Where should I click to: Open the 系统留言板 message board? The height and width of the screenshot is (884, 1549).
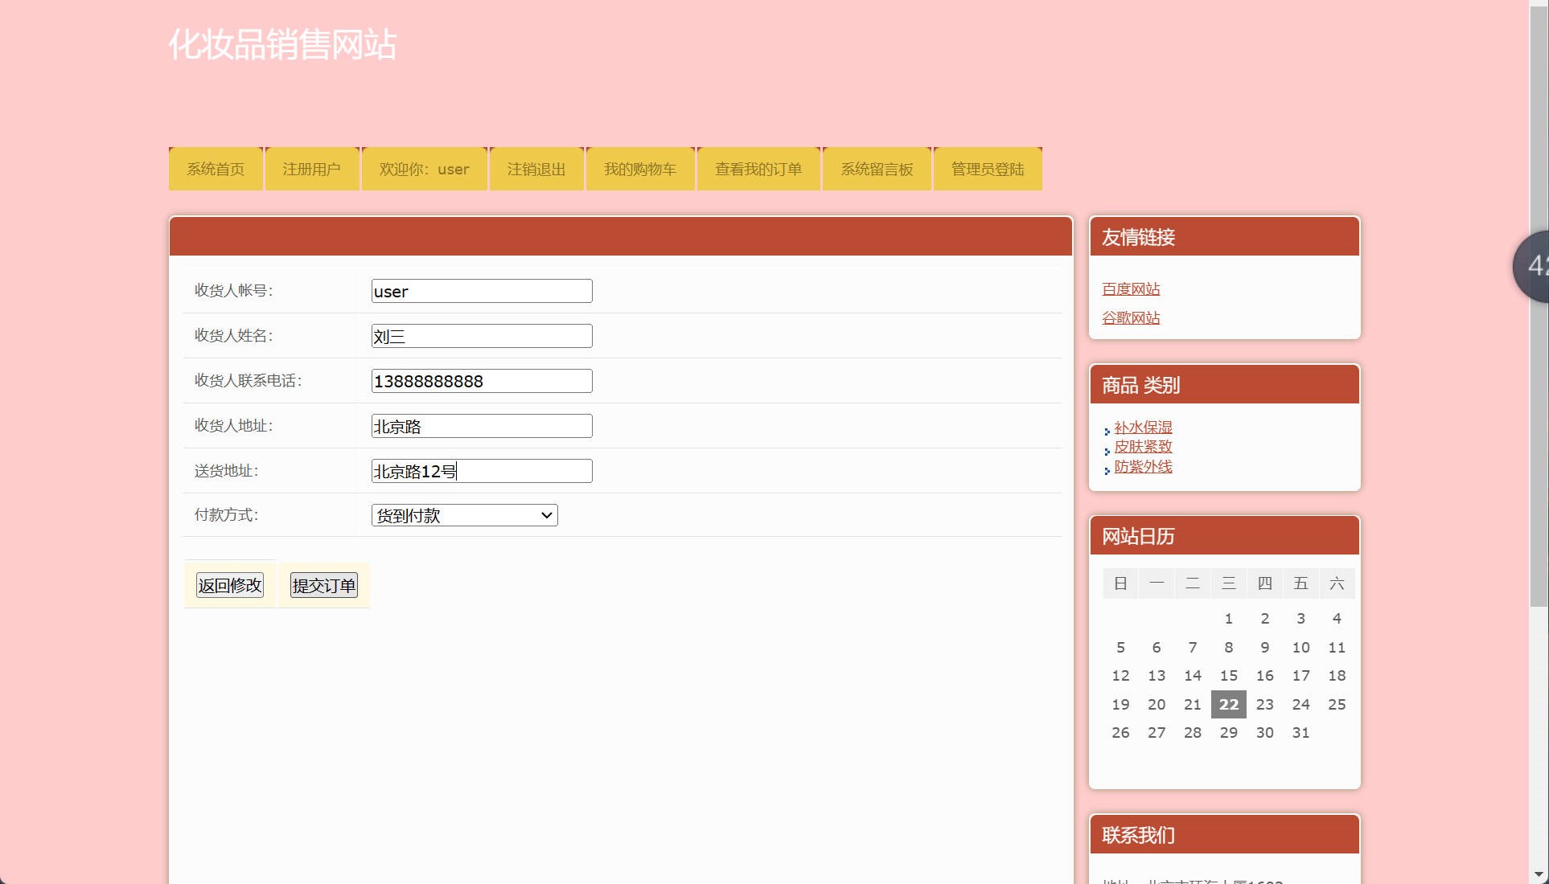[876, 169]
